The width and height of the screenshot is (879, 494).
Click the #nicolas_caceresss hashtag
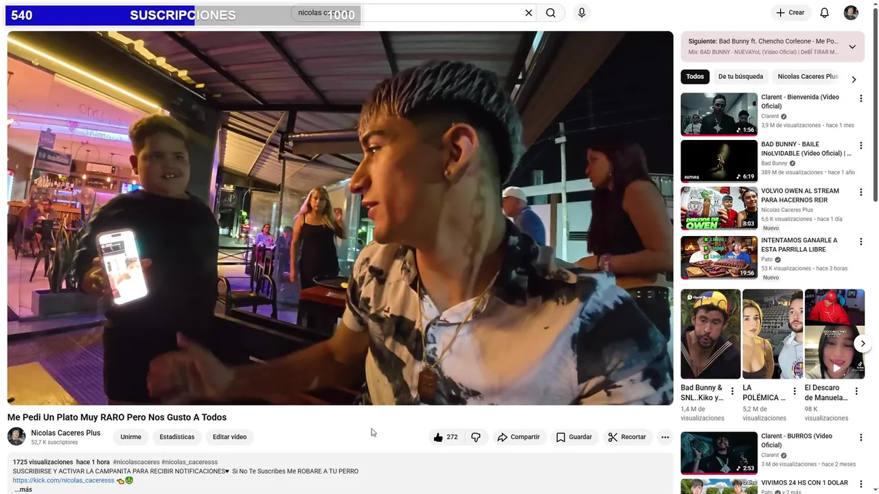(190, 462)
